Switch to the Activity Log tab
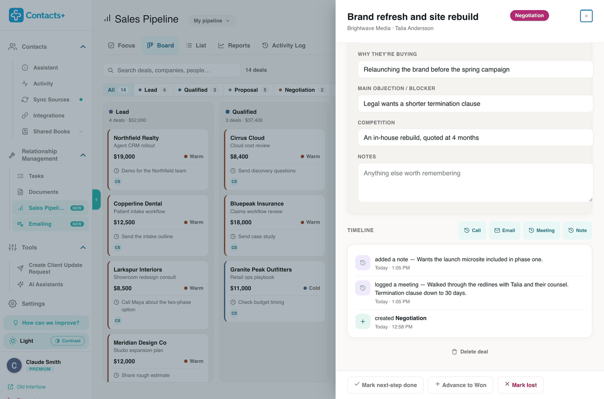 [284, 45]
